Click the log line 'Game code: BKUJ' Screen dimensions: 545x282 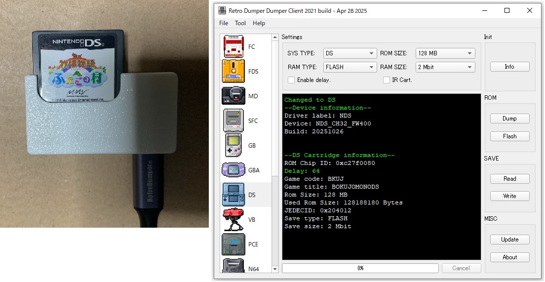click(314, 179)
